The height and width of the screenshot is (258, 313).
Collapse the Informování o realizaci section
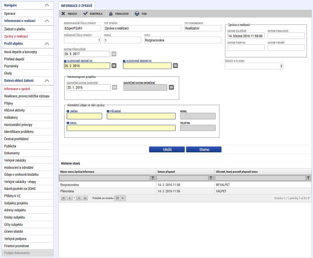point(47,21)
